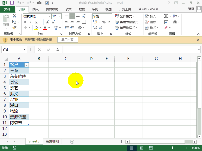Open the 客户 column filter dropdown
The image size is (202, 151).
tap(27, 65)
